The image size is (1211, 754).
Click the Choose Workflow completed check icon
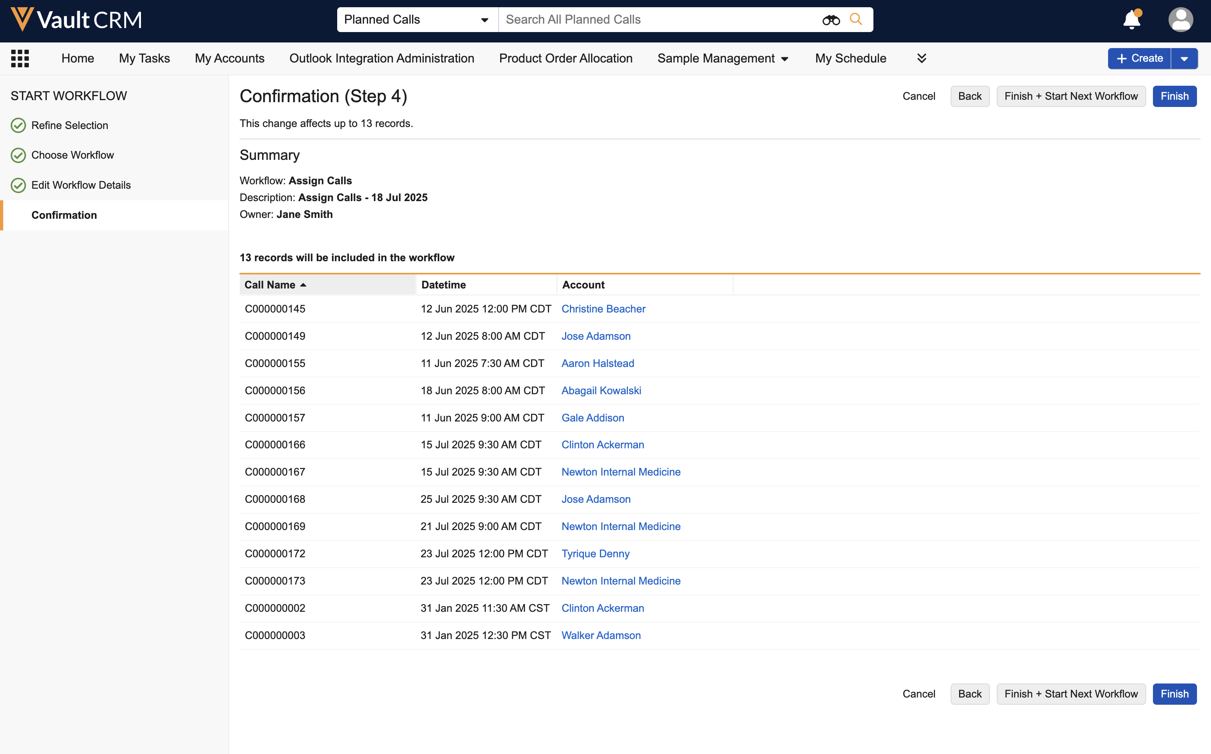tap(18, 155)
